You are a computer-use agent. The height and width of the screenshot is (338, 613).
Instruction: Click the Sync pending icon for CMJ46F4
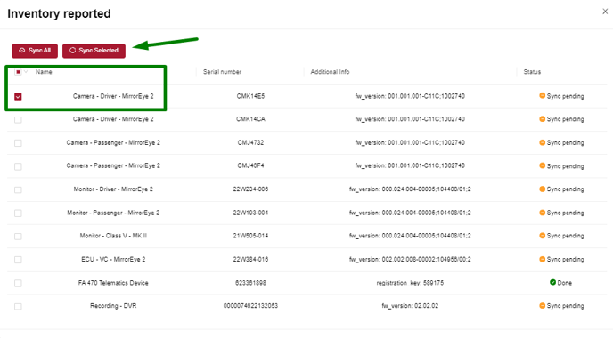point(543,165)
